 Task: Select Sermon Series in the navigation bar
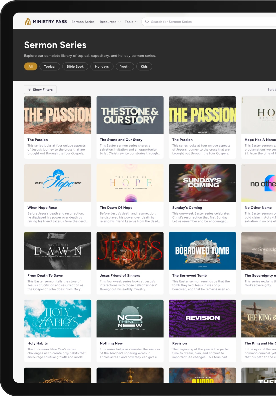click(83, 22)
